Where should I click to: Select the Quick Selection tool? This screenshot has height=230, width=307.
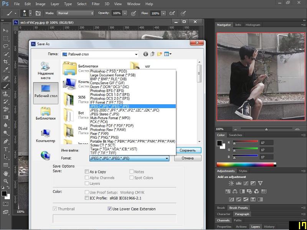click(6, 54)
